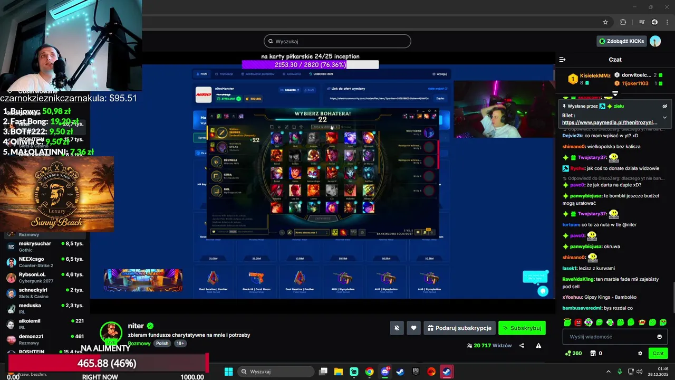Click username xYoshuu in chat
Image resolution: width=675 pixels, height=380 pixels.
(x=573, y=297)
